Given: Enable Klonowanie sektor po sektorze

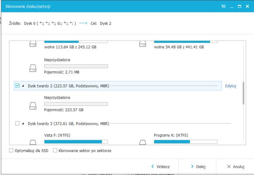Looking at the screenshot, I should tap(55, 151).
